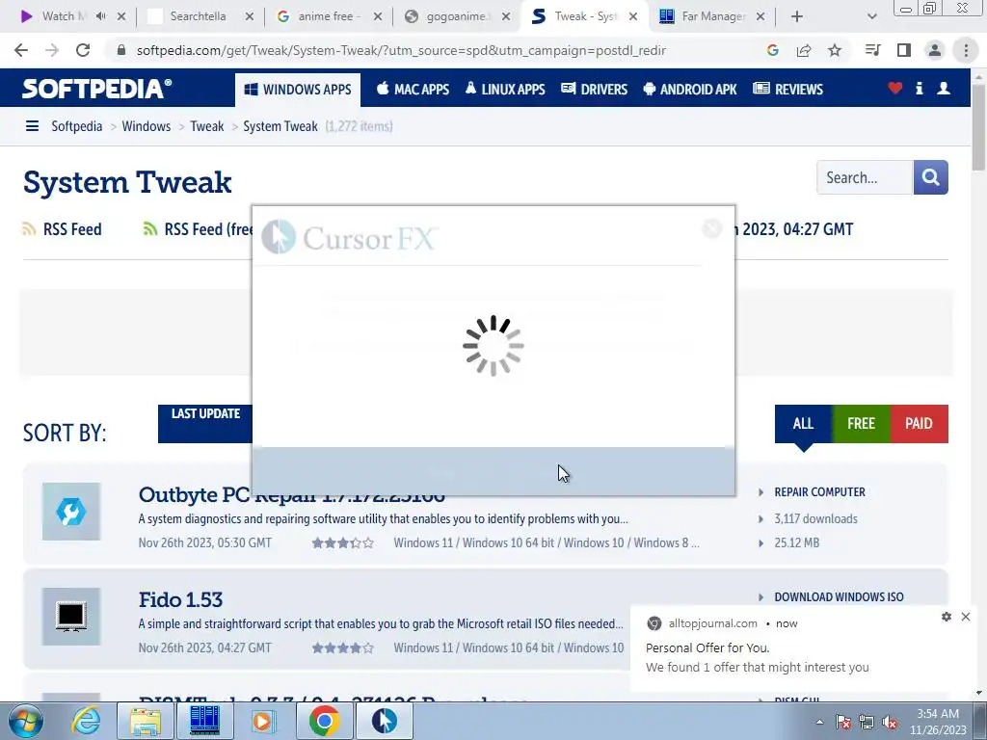Click the address bar URL

pyautogui.click(x=401, y=50)
